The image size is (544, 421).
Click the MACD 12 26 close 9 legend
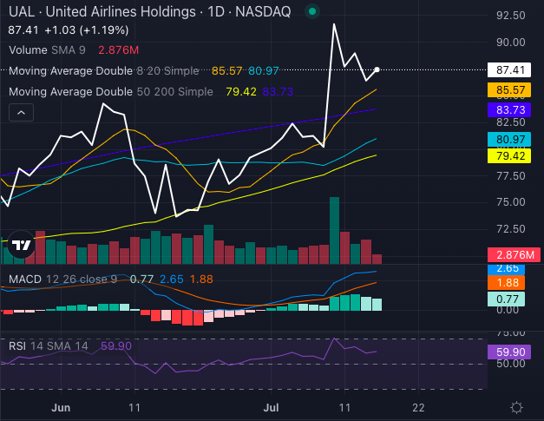(x=62, y=279)
